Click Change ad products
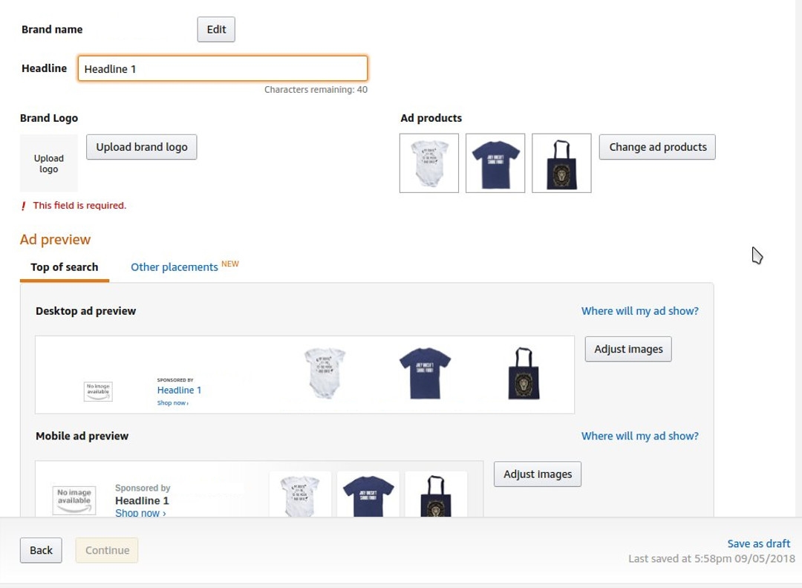 (x=656, y=146)
